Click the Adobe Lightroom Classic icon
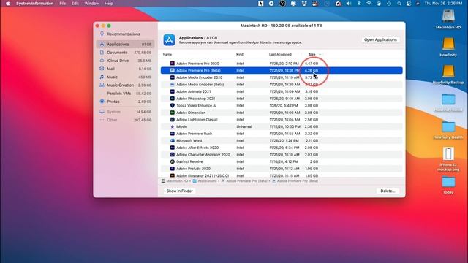This screenshot has width=468, height=263. pos(173,120)
